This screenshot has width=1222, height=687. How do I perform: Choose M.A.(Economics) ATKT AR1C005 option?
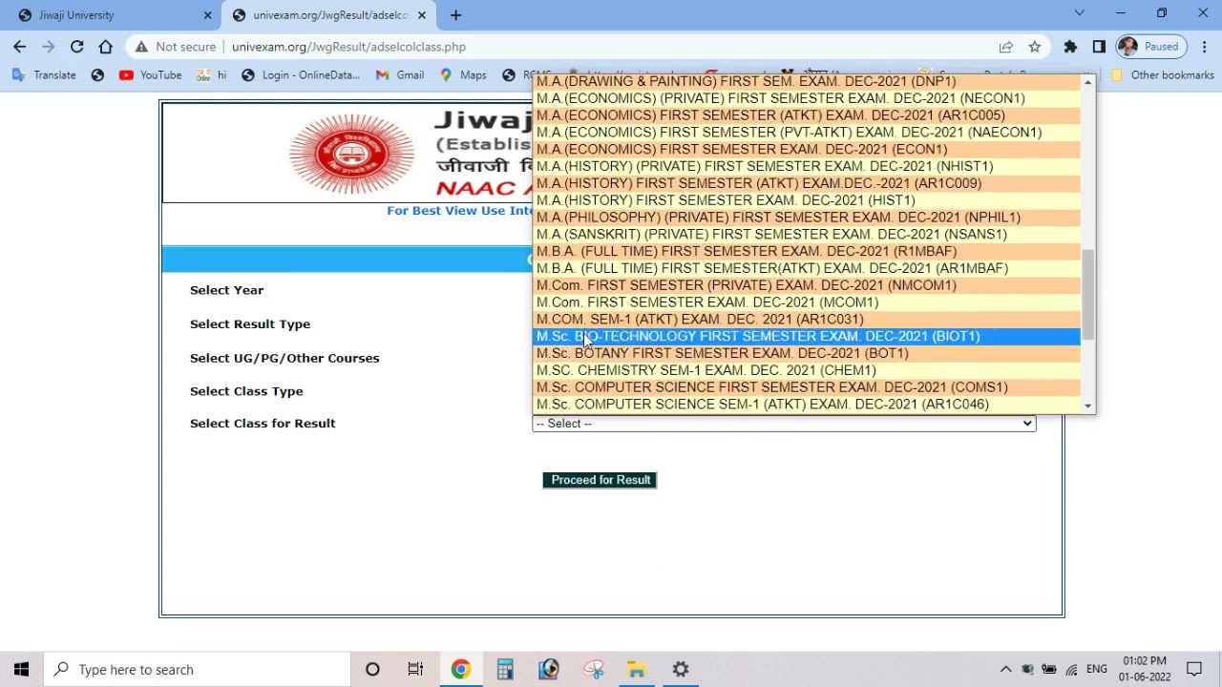[x=807, y=115]
